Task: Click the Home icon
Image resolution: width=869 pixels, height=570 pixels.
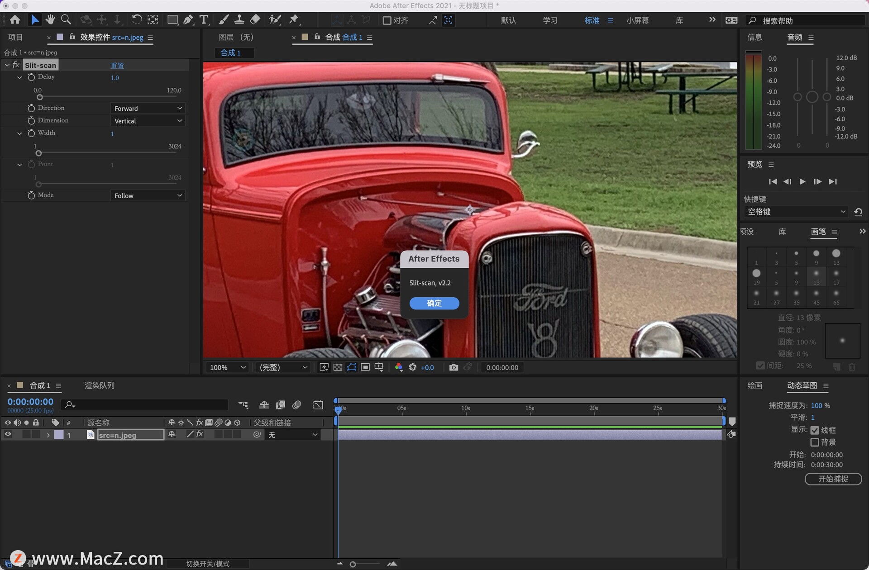Action: click(15, 19)
